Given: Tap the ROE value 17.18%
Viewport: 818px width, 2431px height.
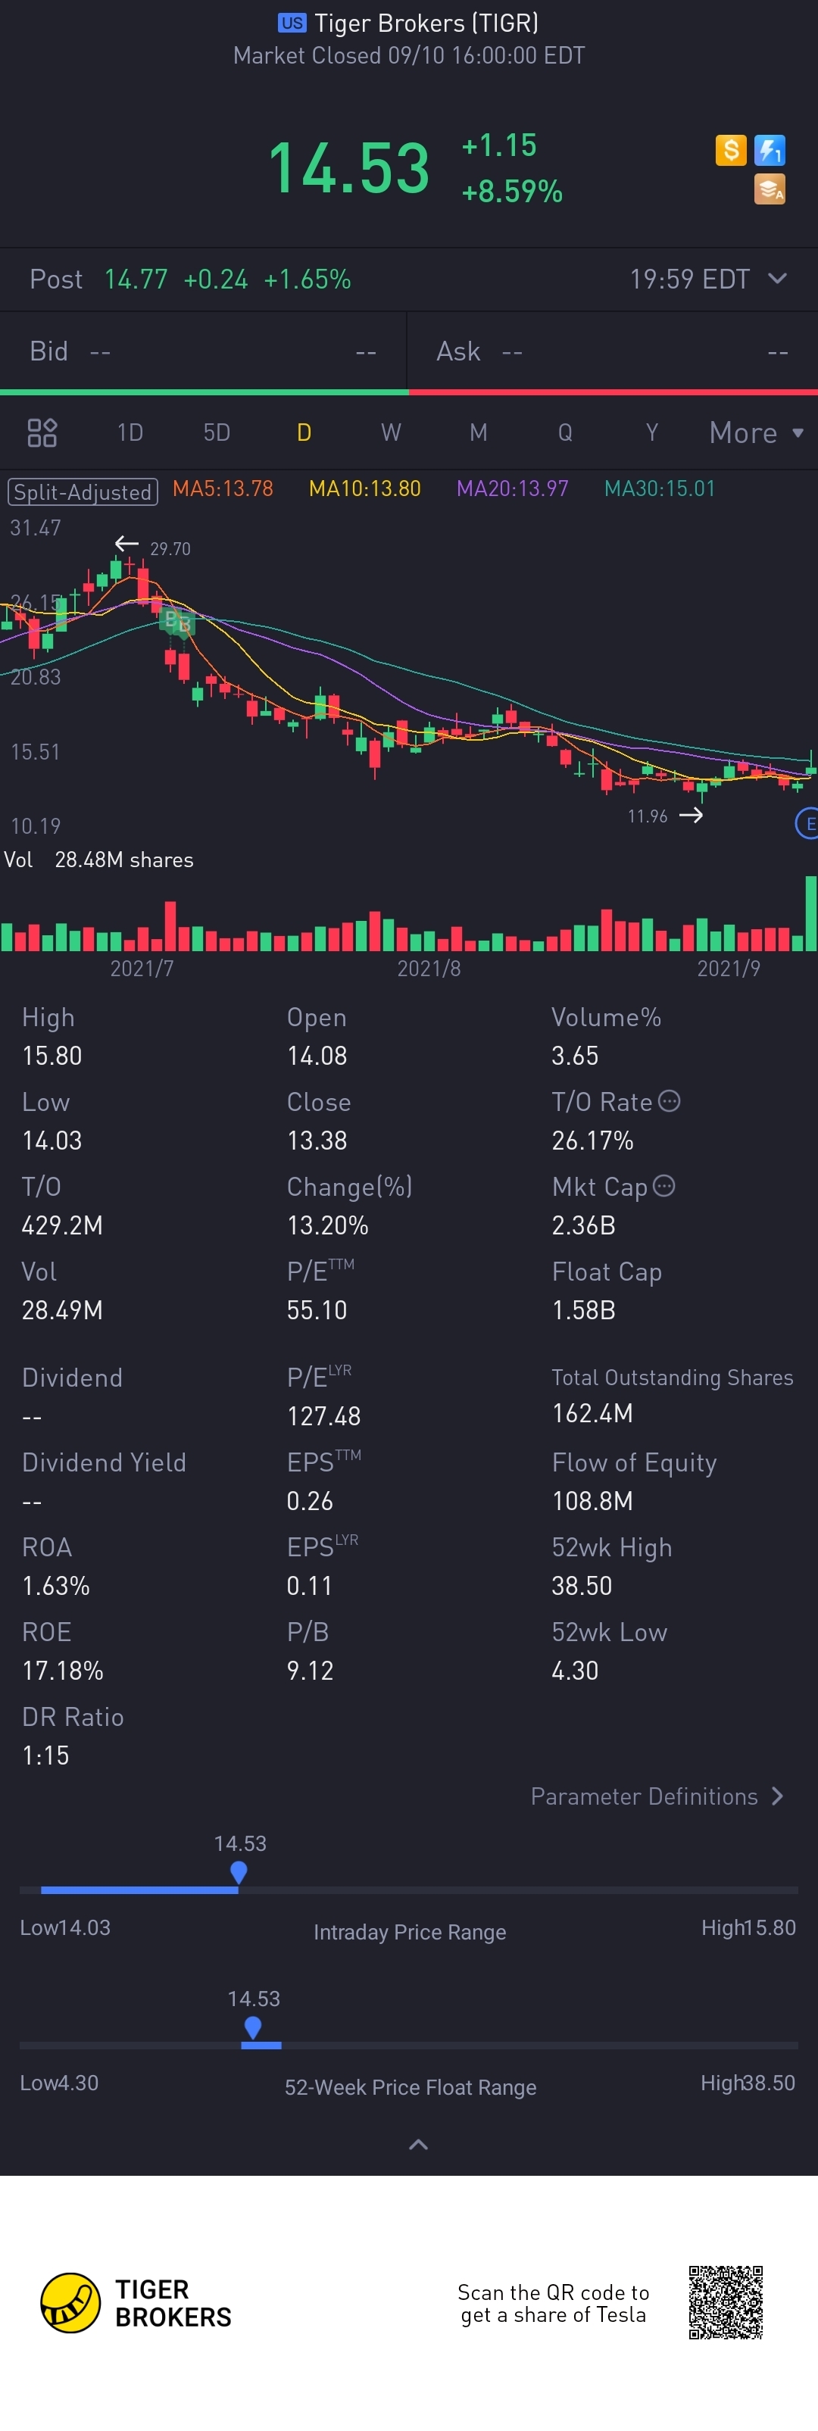Looking at the screenshot, I should [62, 1671].
